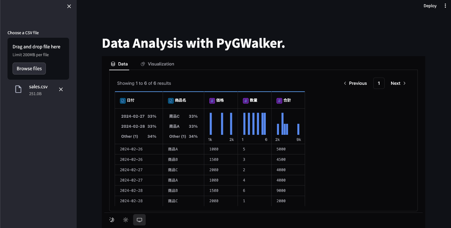Click 2024-02-27 33% date summary
This screenshot has height=228, width=451.
139,116
